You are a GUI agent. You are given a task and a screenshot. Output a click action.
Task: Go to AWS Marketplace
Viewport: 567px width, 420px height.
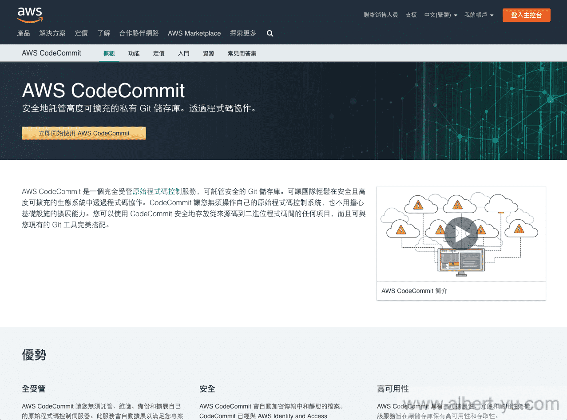coord(194,33)
